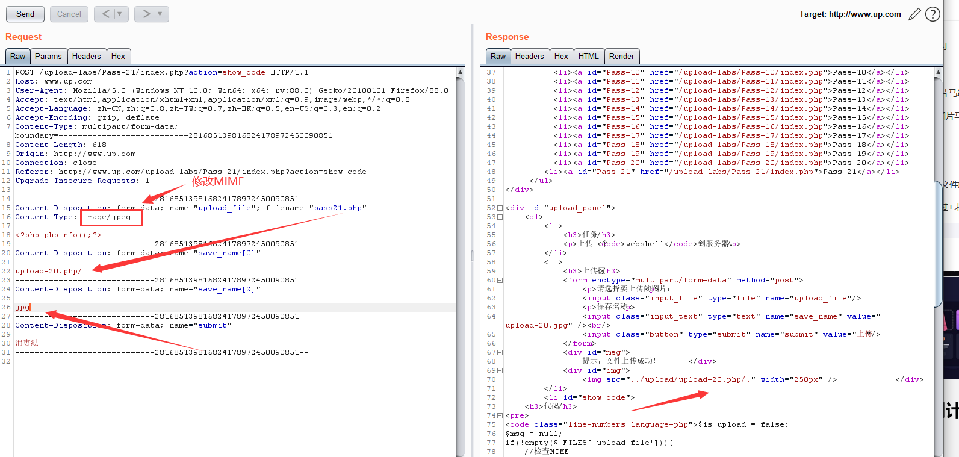Screen dimensions: 959x457
Task: Collapse the img div fold on line 69
Action: [500, 370]
